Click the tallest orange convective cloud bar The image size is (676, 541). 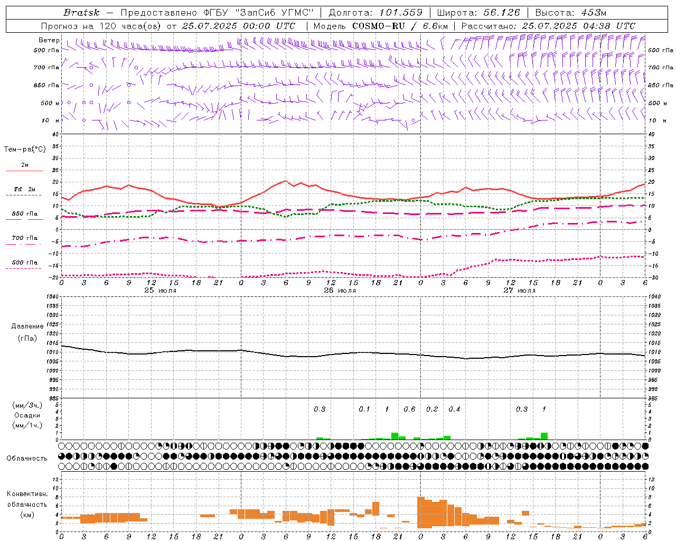click(x=421, y=512)
